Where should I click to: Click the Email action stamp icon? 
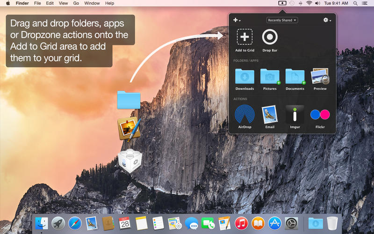coord(270,114)
